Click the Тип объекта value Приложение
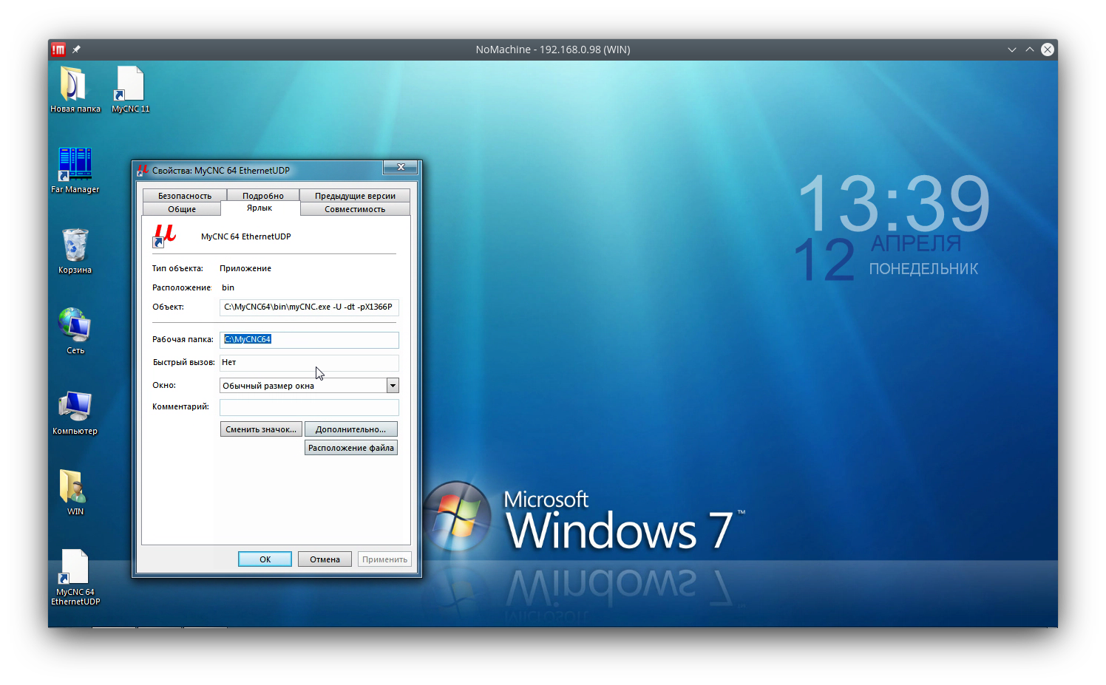Image resolution: width=1106 pixels, height=685 pixels. coord(245,268)
